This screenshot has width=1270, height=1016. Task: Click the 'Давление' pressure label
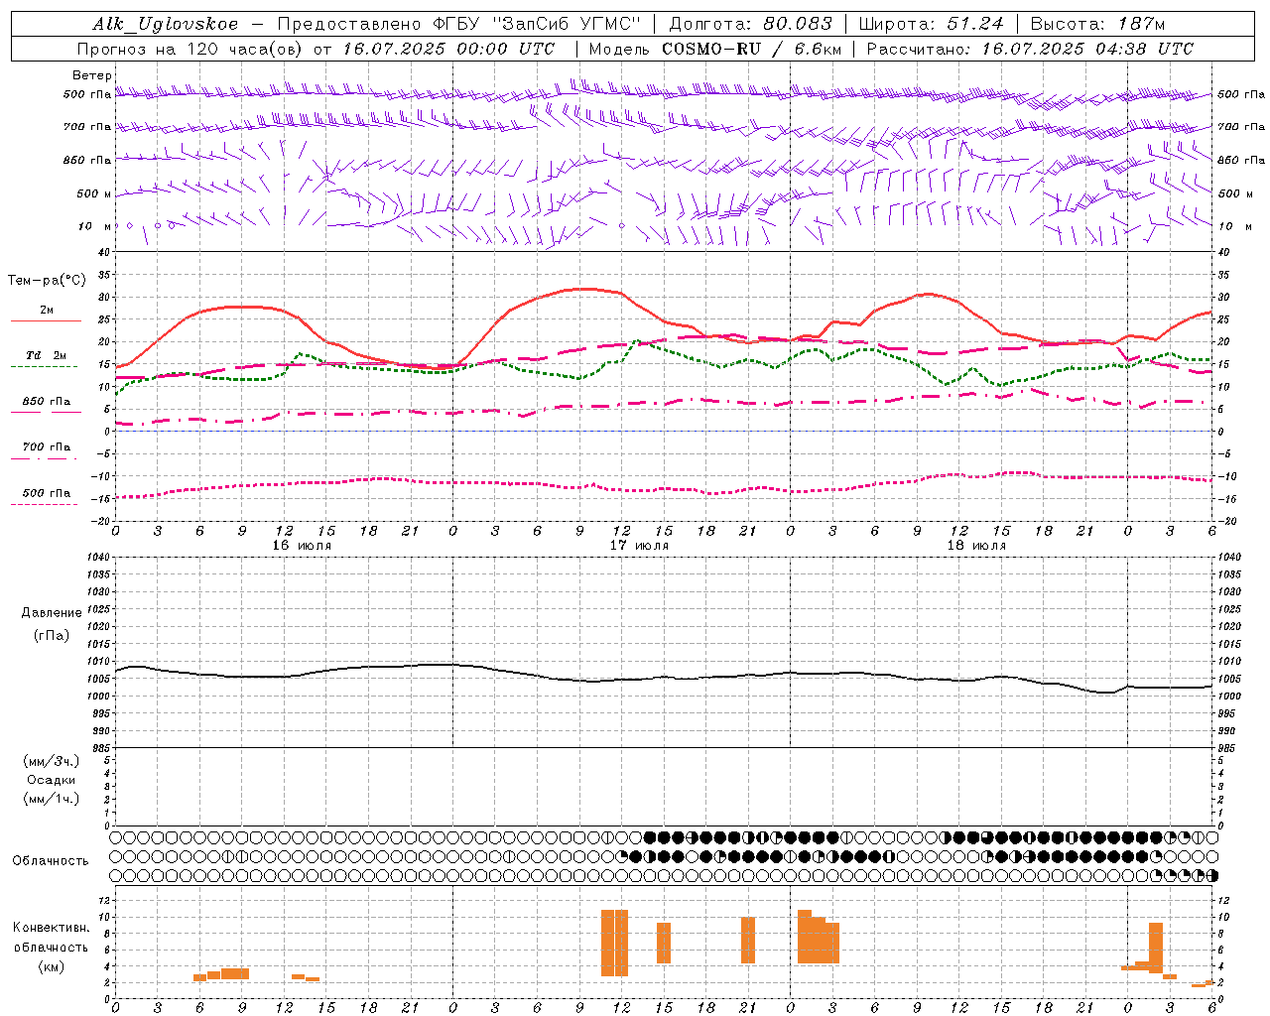(52, 613)
